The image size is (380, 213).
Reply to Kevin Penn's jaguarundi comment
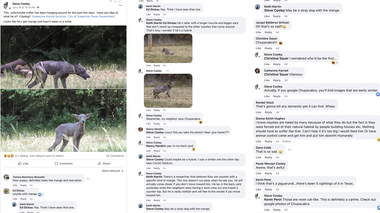268,189
